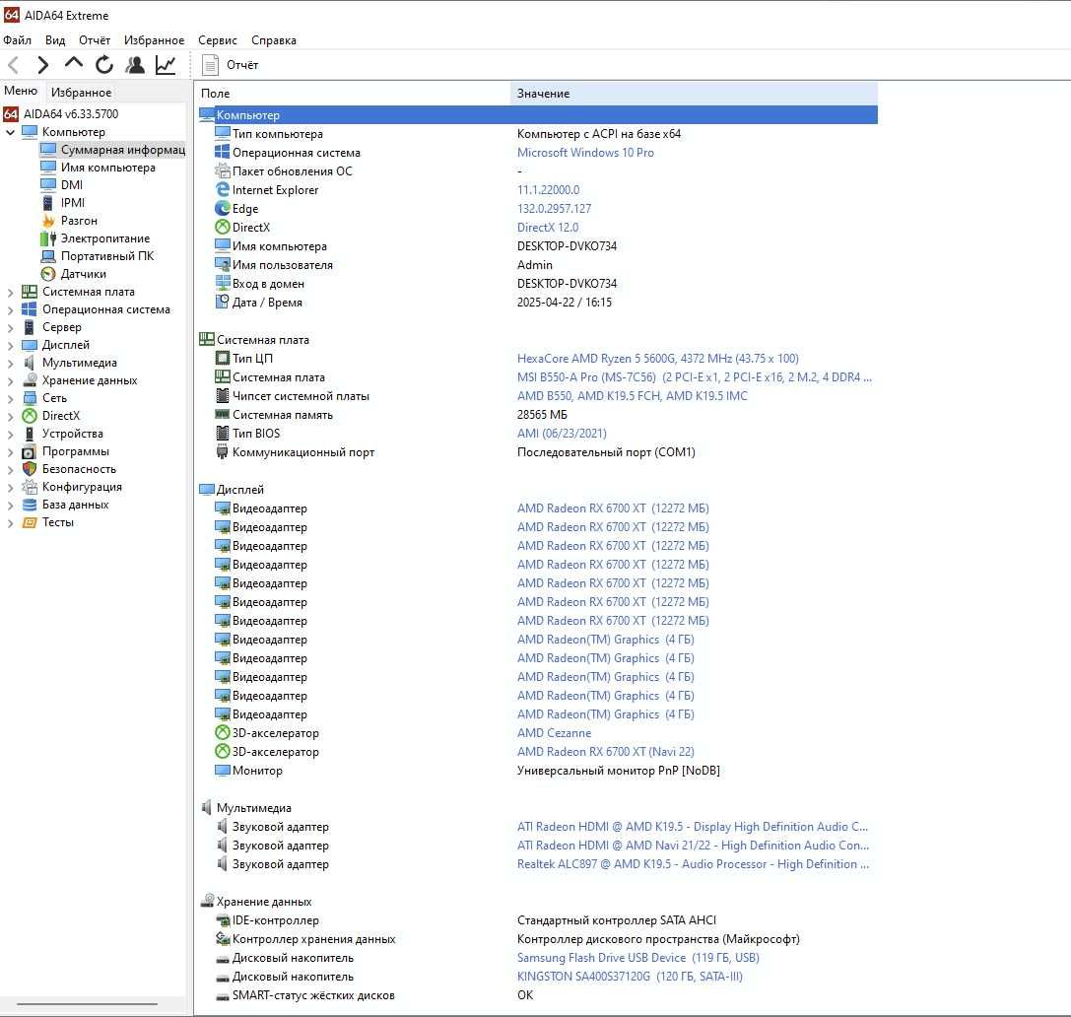Select the highlighted Компьютер section header row
Image resolution: width=1071 pixels, height=1017 pixels.
[538, 114]
